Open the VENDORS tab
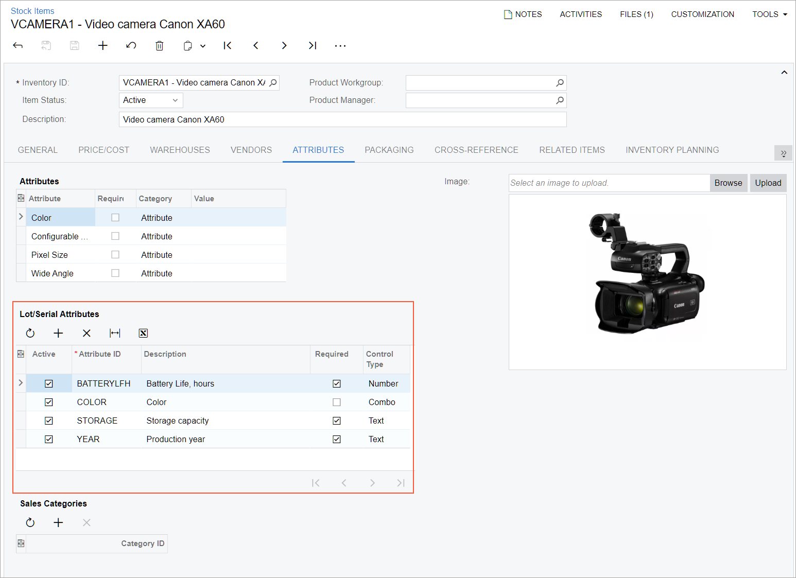Viewport: 796px width, 578px height. point(251,150)
